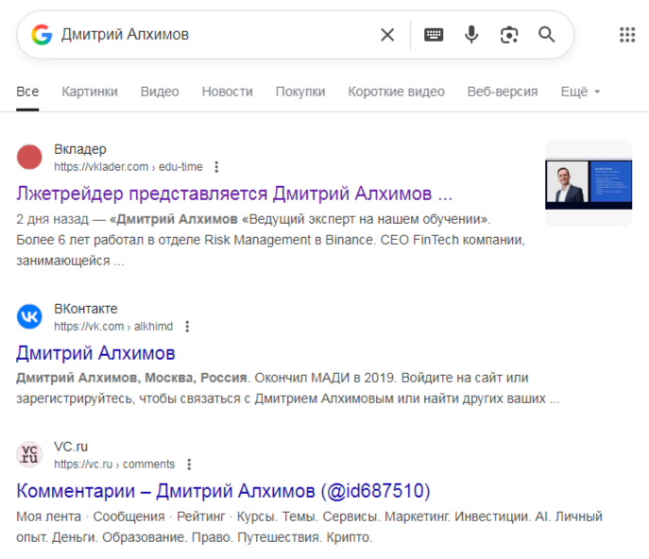Click the ВКонтакте VK logo favicon
Image resolution: width=649 pixels, height=559 pixels.
tap(29, 316)
